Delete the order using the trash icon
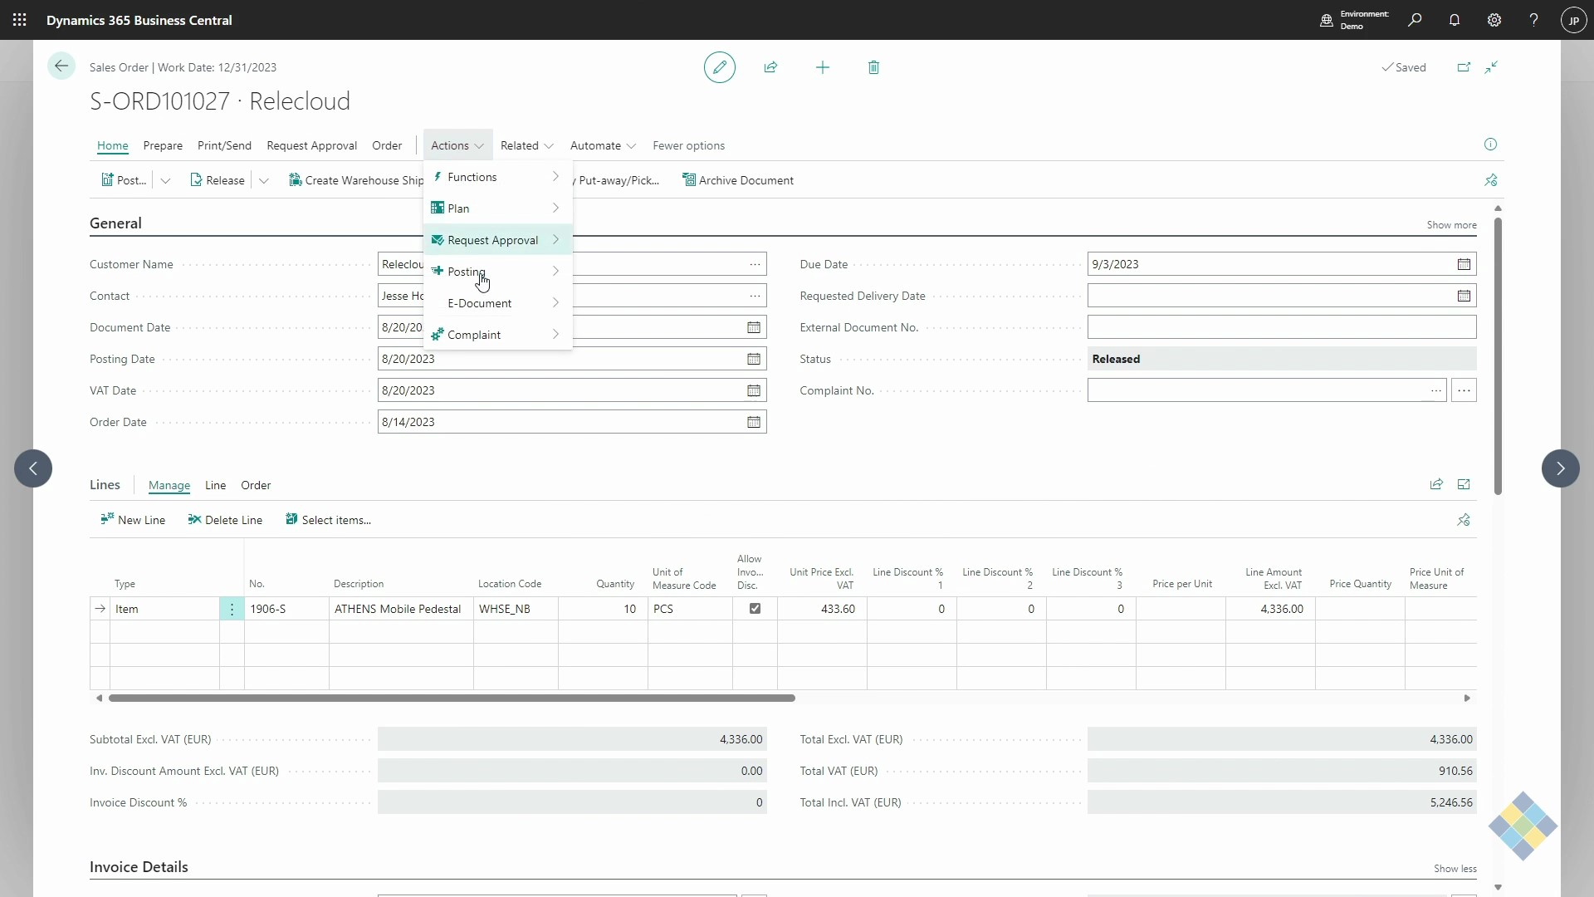Image resolution: width=1594 pixels, height=897 pixels. point(873,67)
